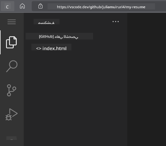Click the Explorer panel title label
The height and width of the screenshot is (146, 166).
(x=46, y=23)
